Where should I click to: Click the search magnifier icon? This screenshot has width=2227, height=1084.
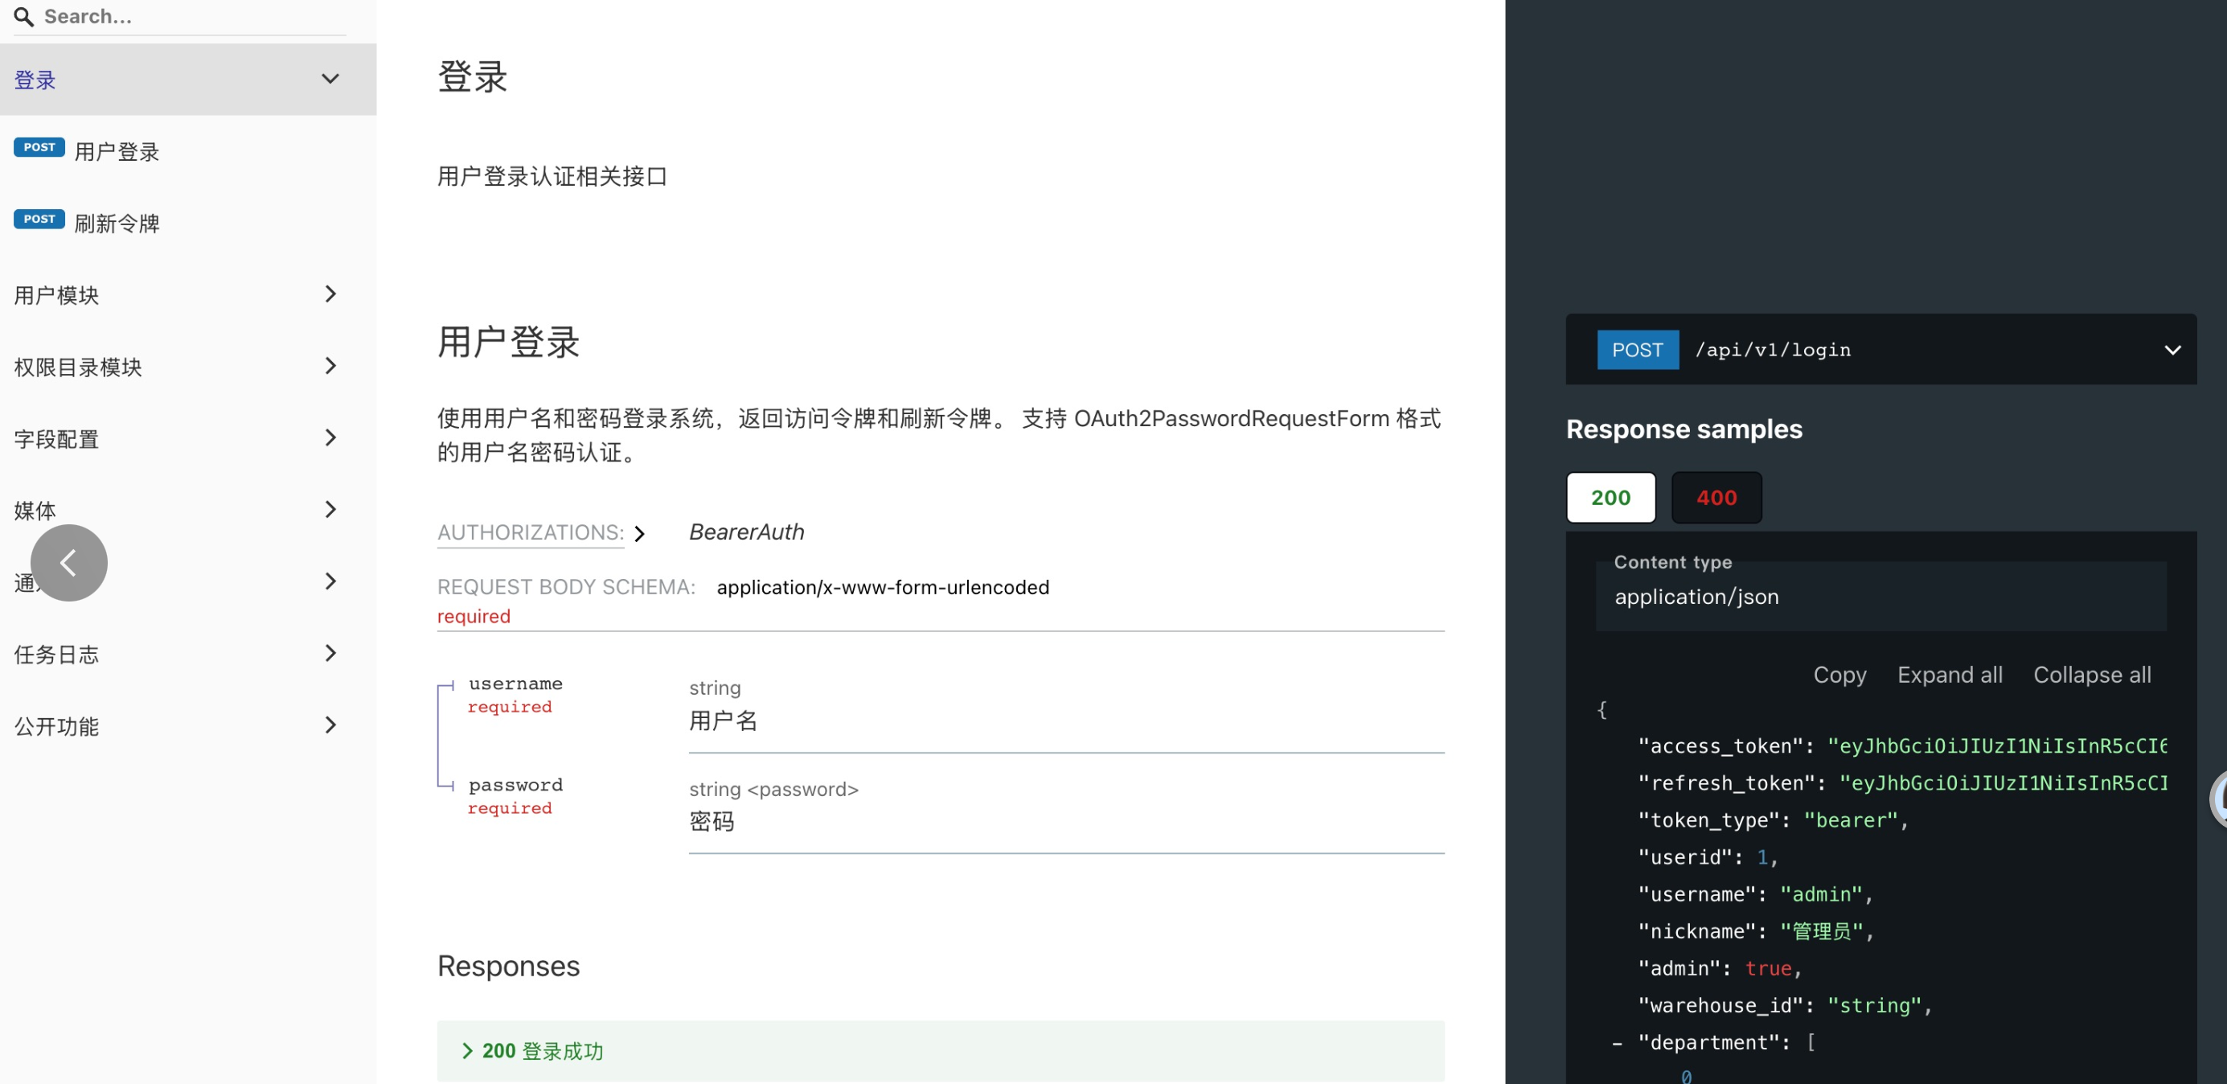23,16
